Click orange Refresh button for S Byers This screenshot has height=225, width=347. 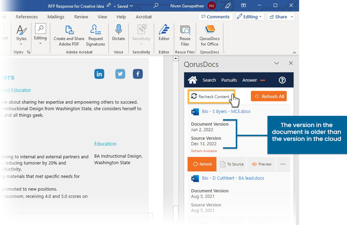(x=202, y=164)
